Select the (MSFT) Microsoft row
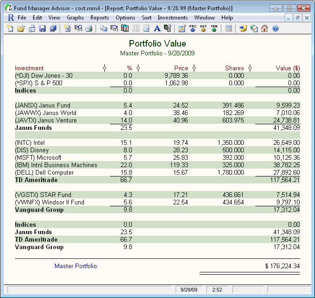 click(157, 157)
